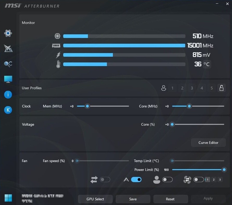Viewport: 232px width, 205px height.
Task: Select fan number 3
Action: (220, 180)
